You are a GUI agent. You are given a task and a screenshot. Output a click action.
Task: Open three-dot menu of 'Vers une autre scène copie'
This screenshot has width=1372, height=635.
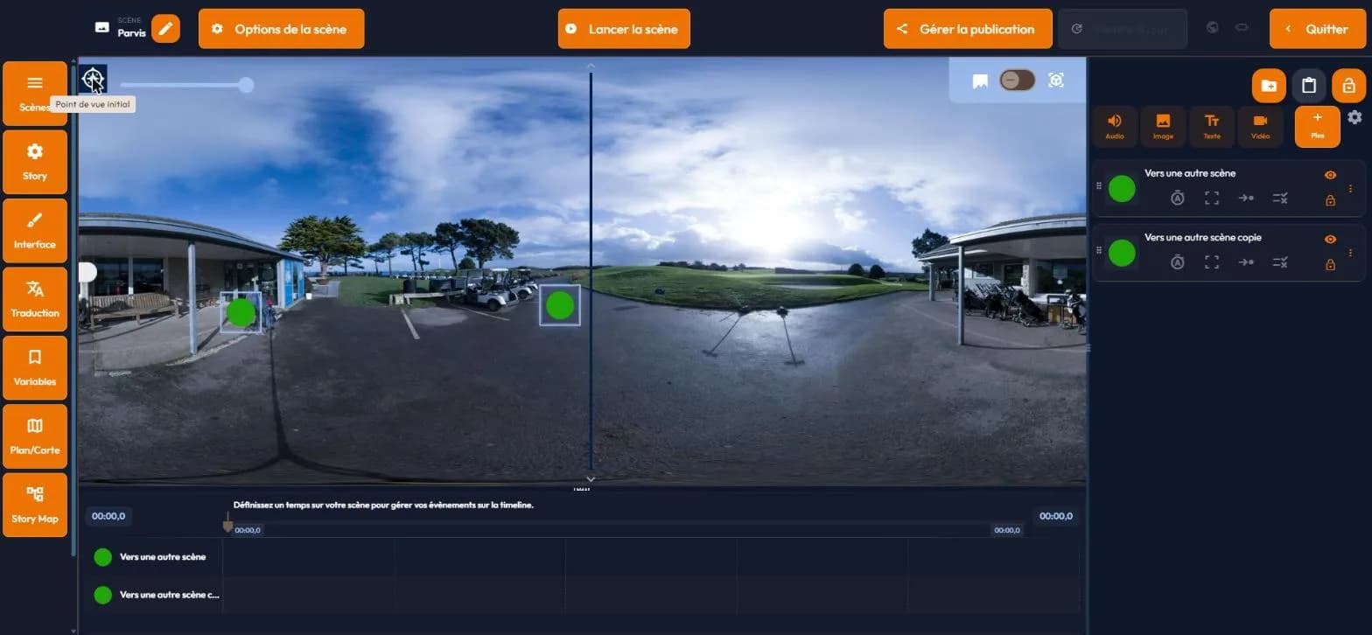(x=1350, y=252)
